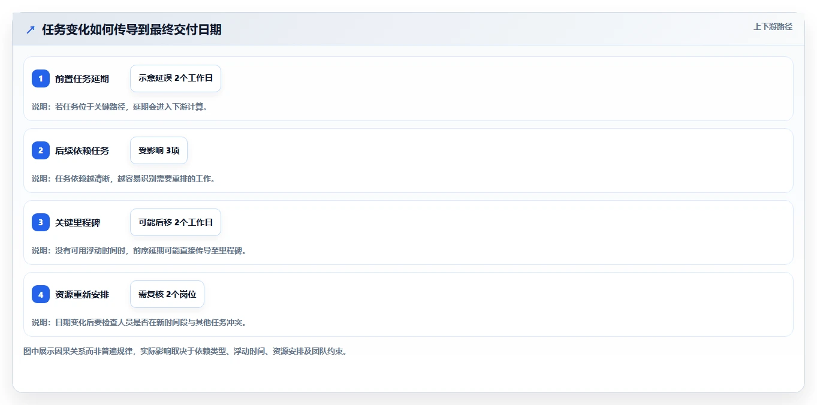Click the note 任务依赖越清晰
The height and width of the screenshot is (405, 817).
[x=123, y=179]
